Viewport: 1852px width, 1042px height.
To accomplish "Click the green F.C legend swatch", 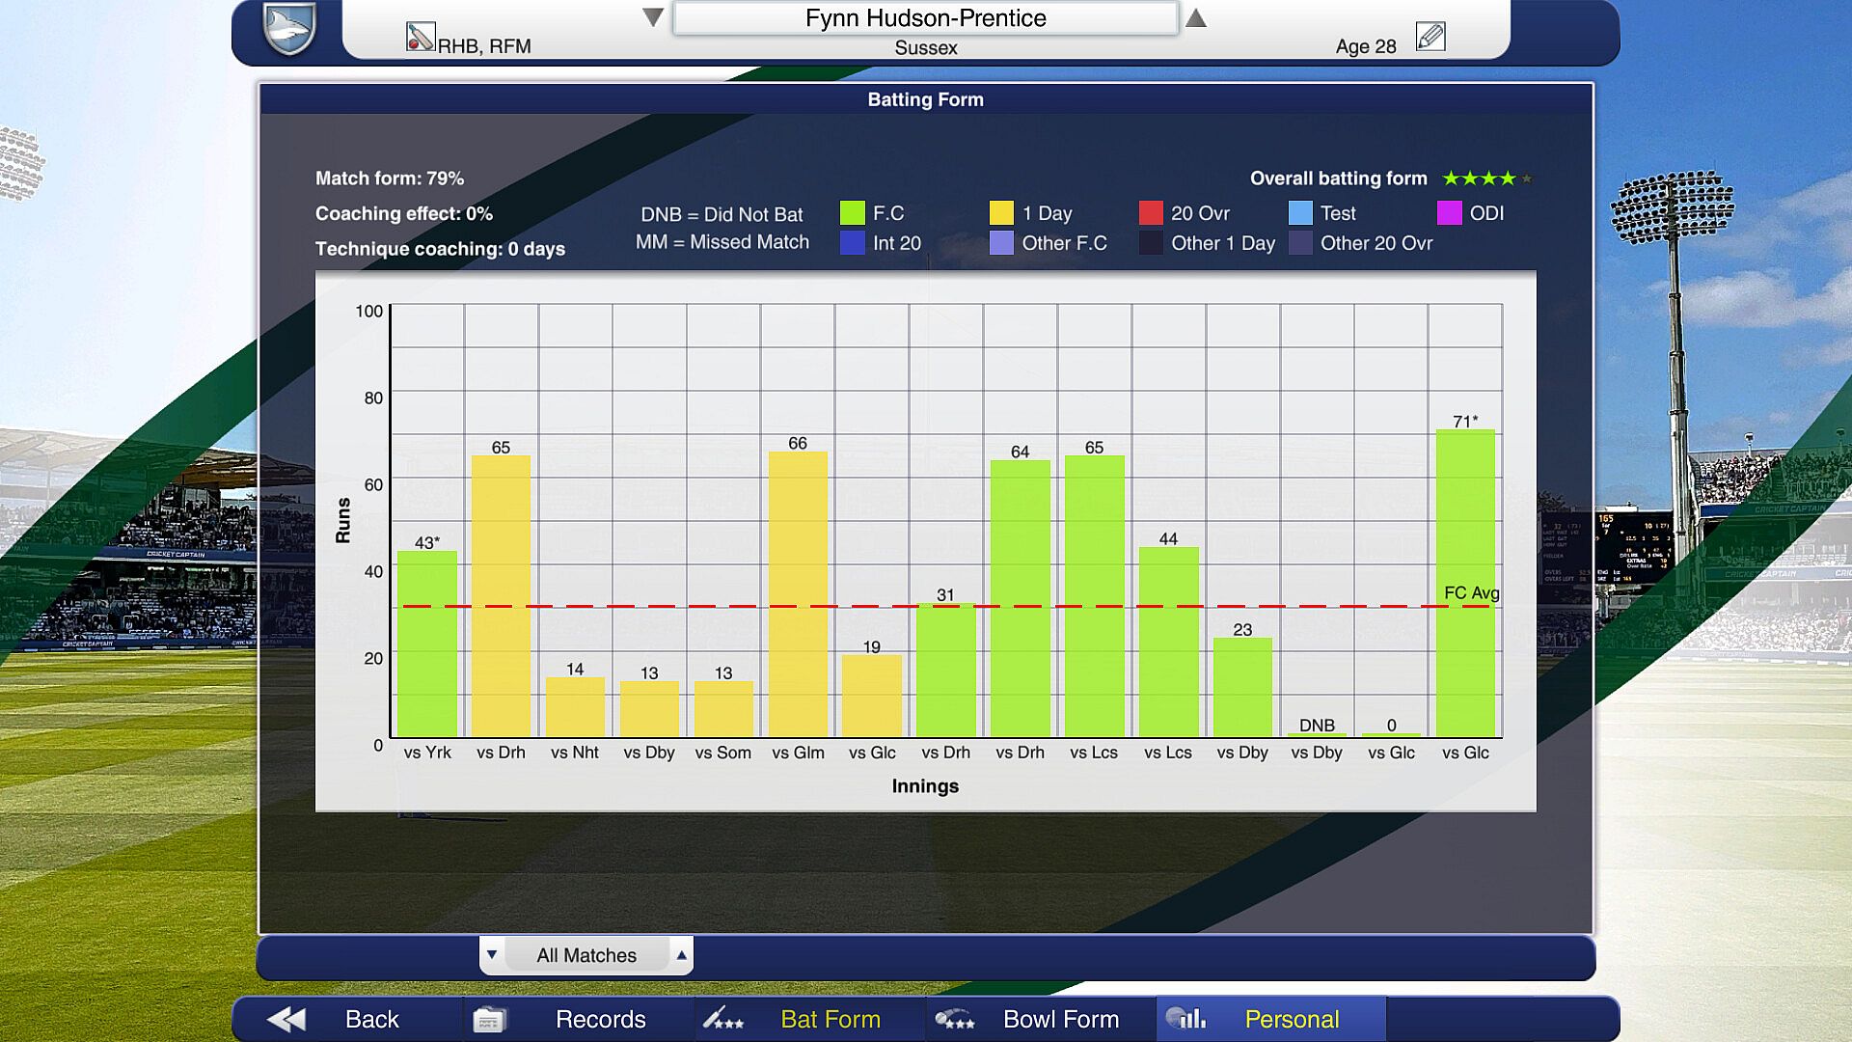I will click(x=852, y=213).
